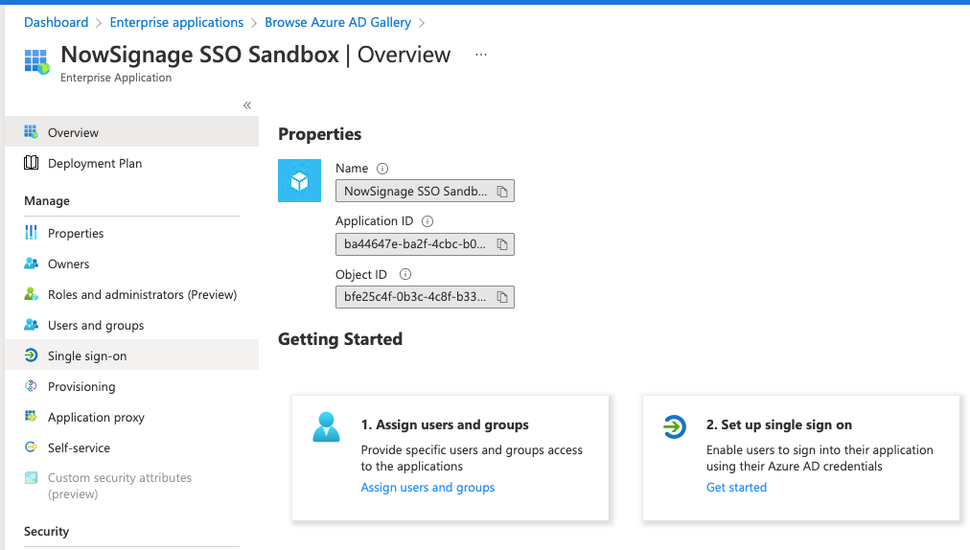Go to Deployment Plan

pyautogui.click(x=95, y=164)
